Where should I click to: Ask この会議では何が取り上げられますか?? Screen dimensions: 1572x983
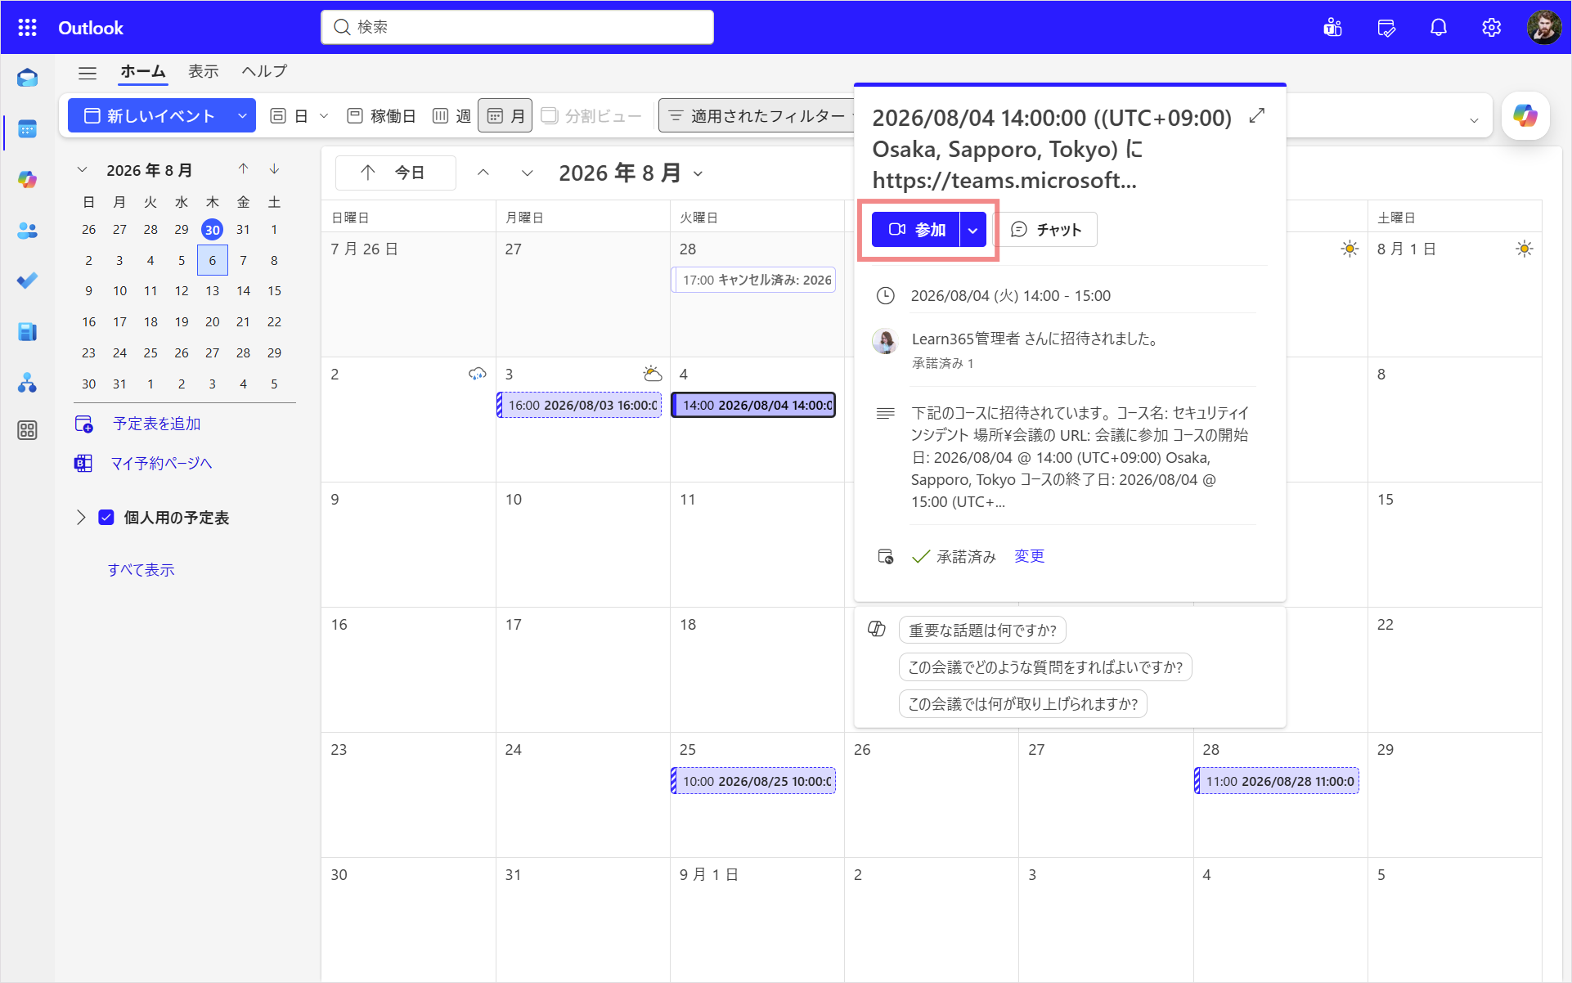1022,704
